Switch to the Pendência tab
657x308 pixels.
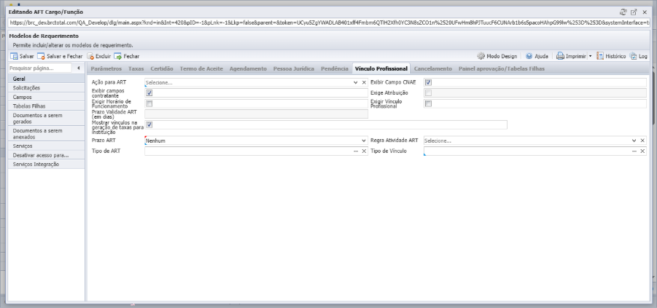335,68
